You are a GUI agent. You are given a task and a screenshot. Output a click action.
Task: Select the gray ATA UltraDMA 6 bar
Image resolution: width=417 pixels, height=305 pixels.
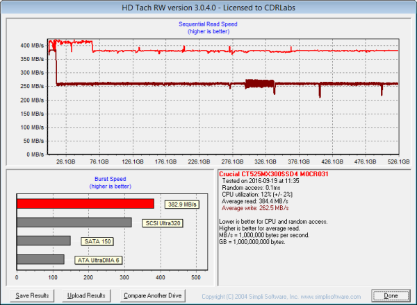coord(41,259)
